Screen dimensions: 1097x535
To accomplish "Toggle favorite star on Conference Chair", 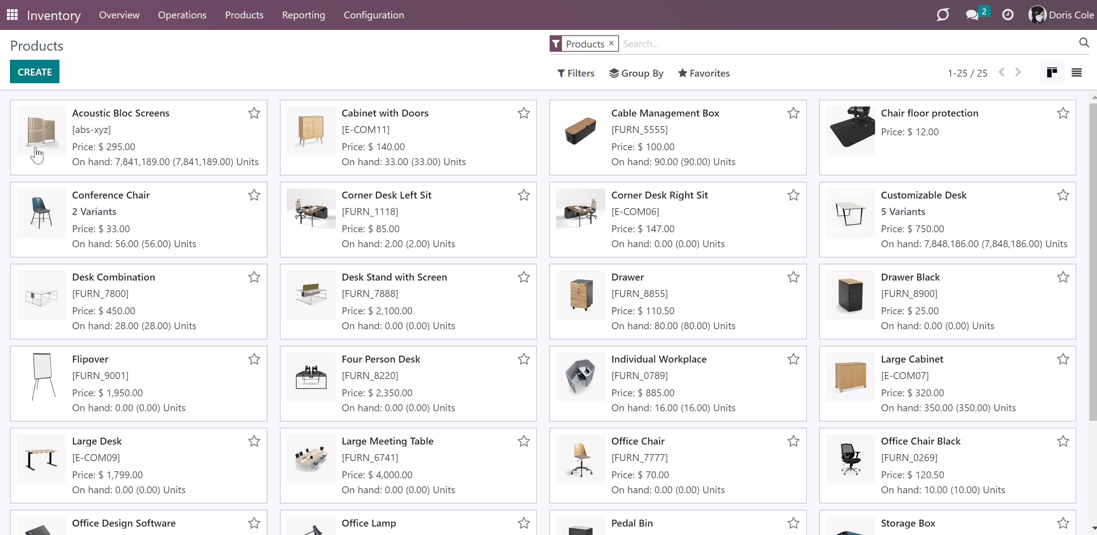I will pos(254,195).
